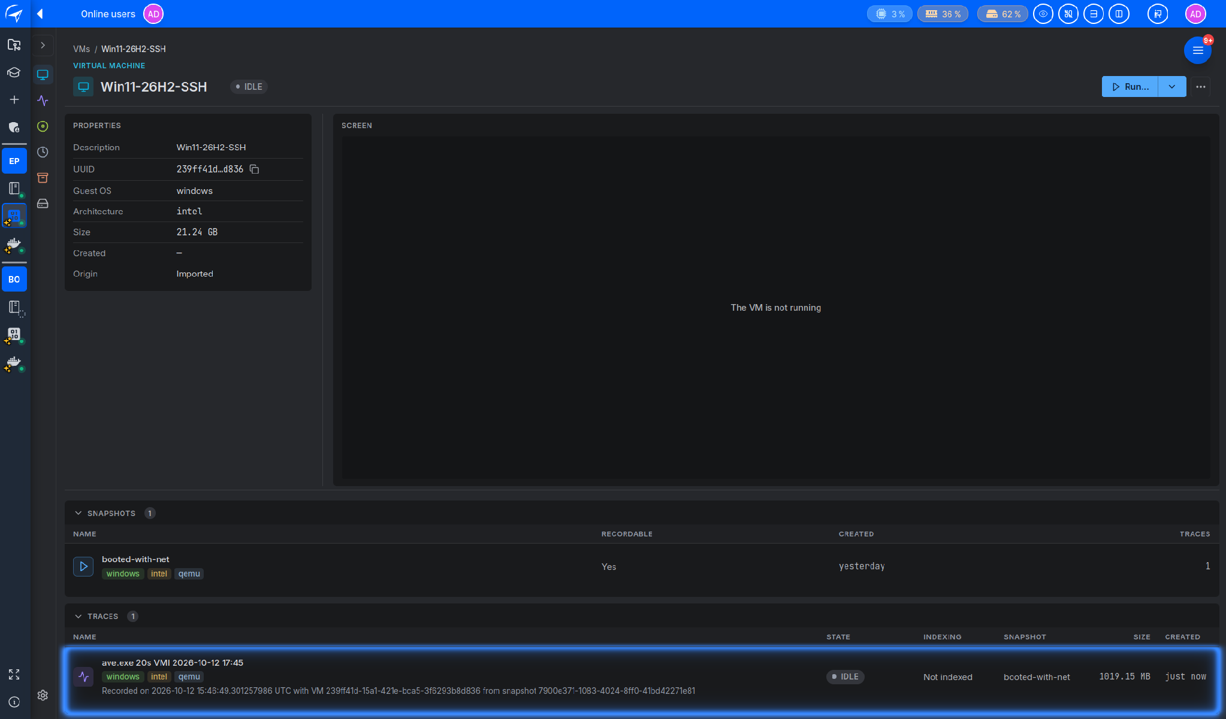Viewport: 1226px width, 719px height.
Task: Click the presenter icon in top bar
Action: (1158, 14)
